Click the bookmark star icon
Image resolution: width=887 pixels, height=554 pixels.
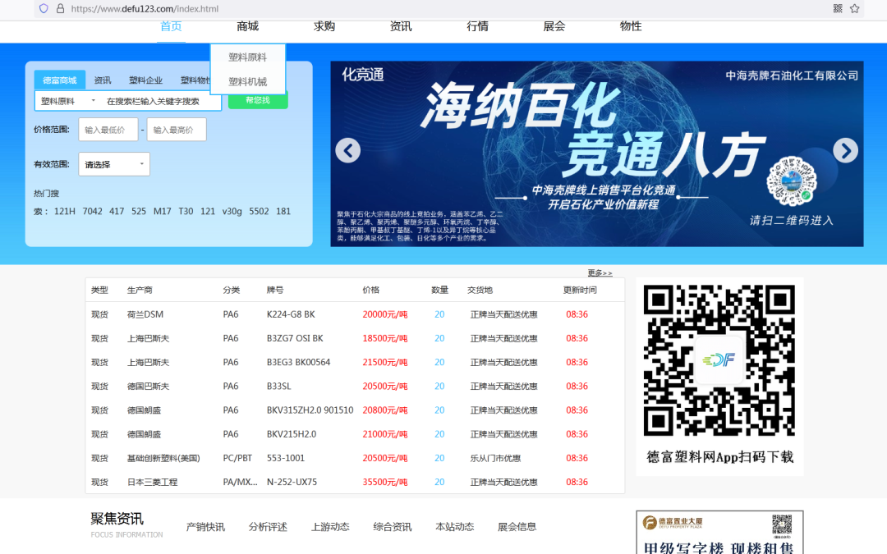tap(854, 9)
